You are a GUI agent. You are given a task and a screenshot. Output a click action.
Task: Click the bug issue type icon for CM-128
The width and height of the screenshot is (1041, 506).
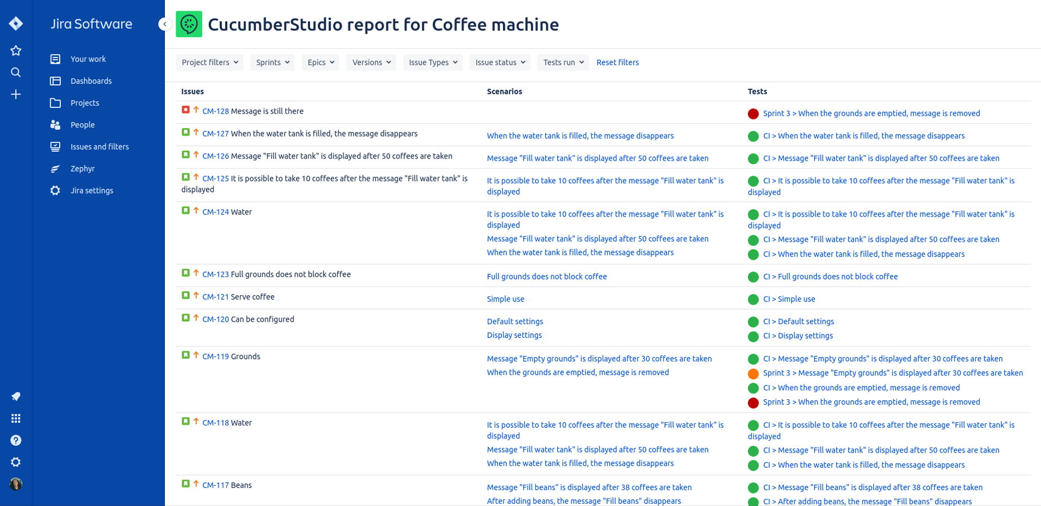186,110
